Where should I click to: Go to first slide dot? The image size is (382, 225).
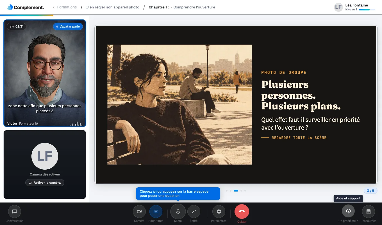point(227,191)
